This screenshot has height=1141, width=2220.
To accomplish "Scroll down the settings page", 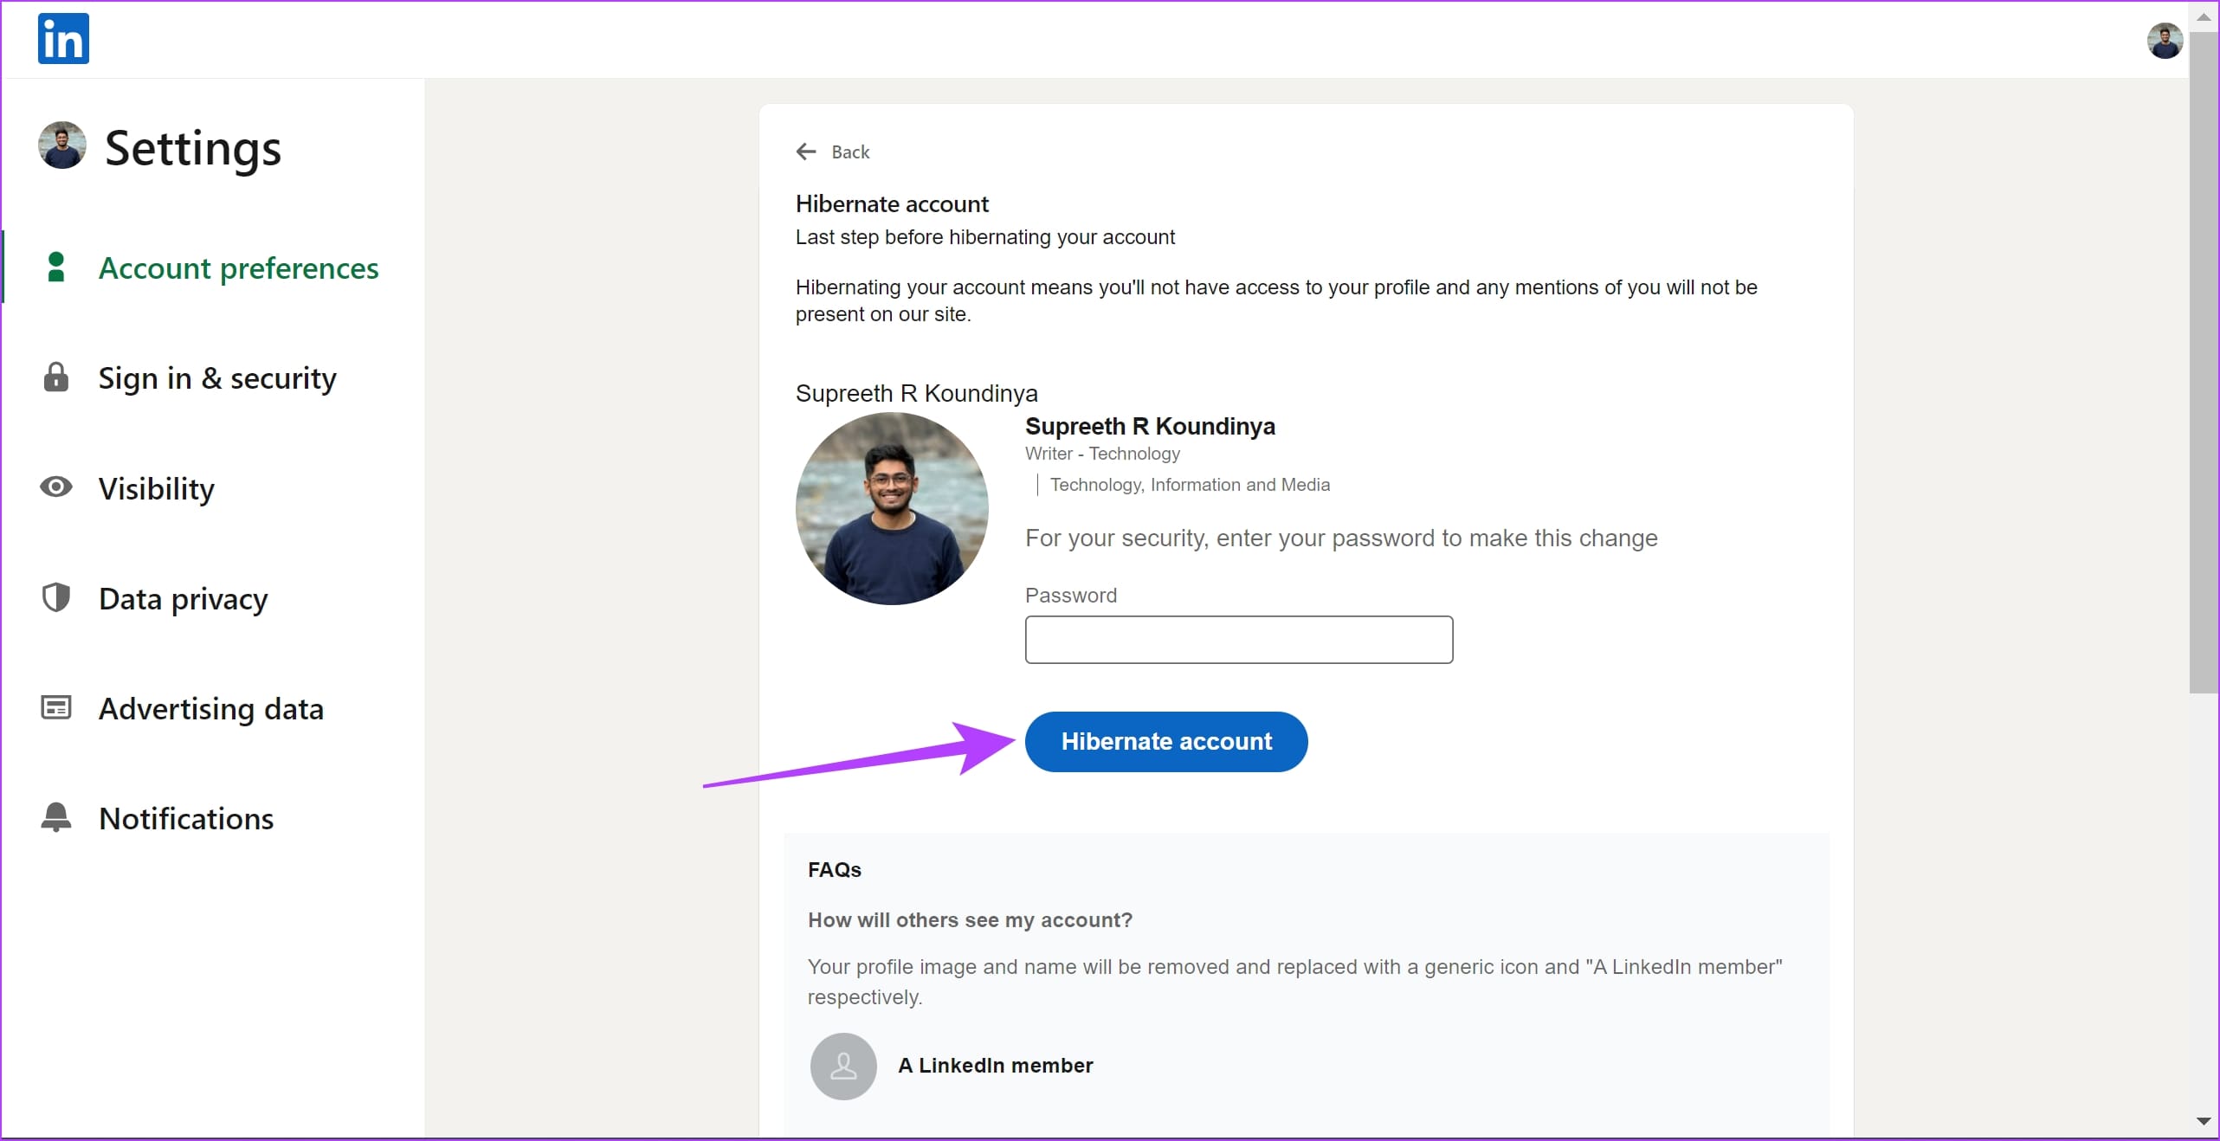I will pyautogui.click(x=2207, y=1128).
